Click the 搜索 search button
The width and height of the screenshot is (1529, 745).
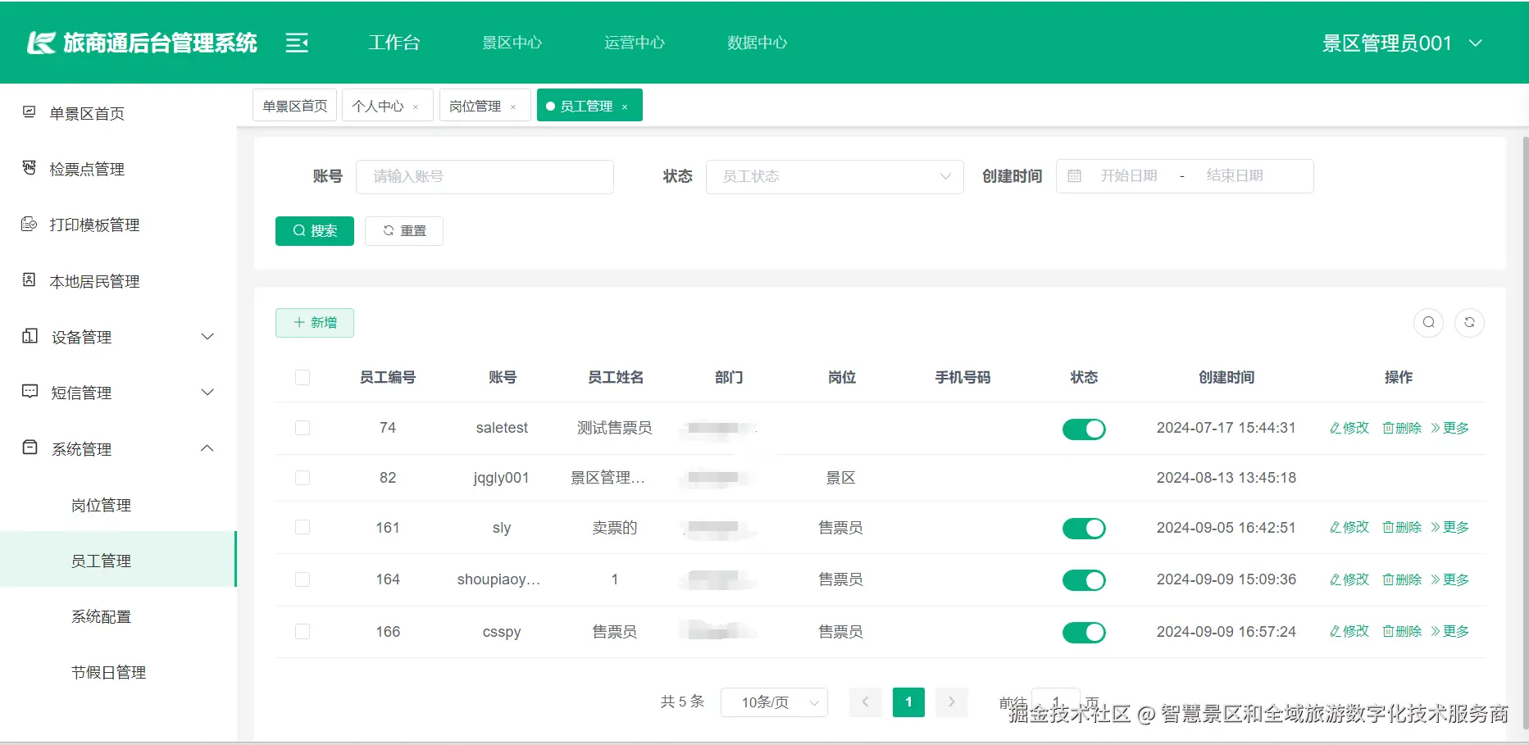(x=314, y=230)
